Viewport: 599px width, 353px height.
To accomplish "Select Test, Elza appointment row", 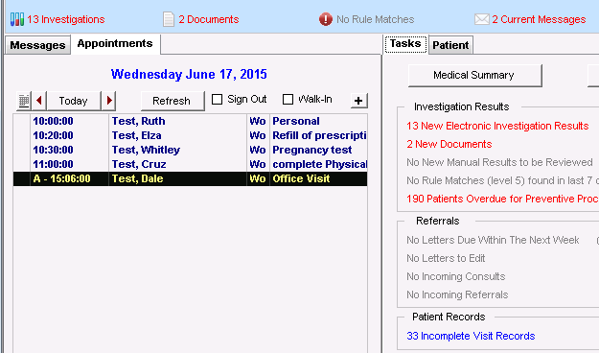I will pyautogui.click(x=191, y=135).
